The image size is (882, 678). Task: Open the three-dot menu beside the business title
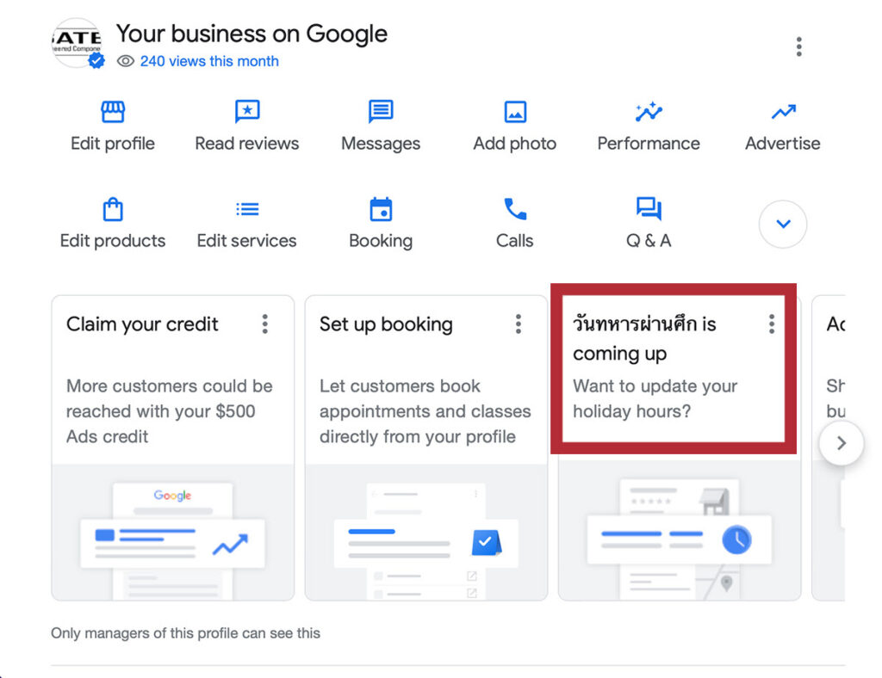[799, 46]
